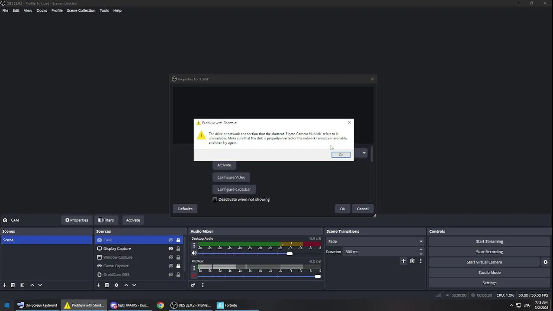Click Windows Start button
This screenshot has height=311, width=553.
[7, 305]
